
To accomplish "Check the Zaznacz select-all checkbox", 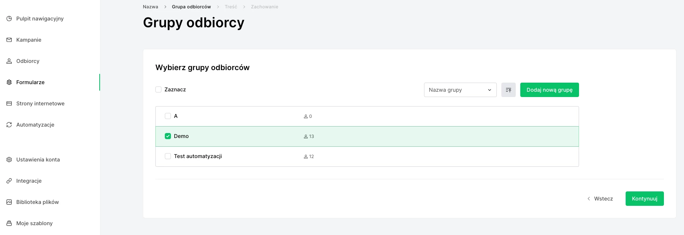I will pos(158,89).
